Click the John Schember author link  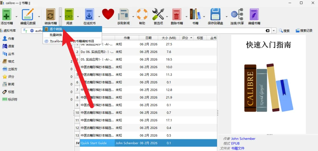[x=243, y=139]
